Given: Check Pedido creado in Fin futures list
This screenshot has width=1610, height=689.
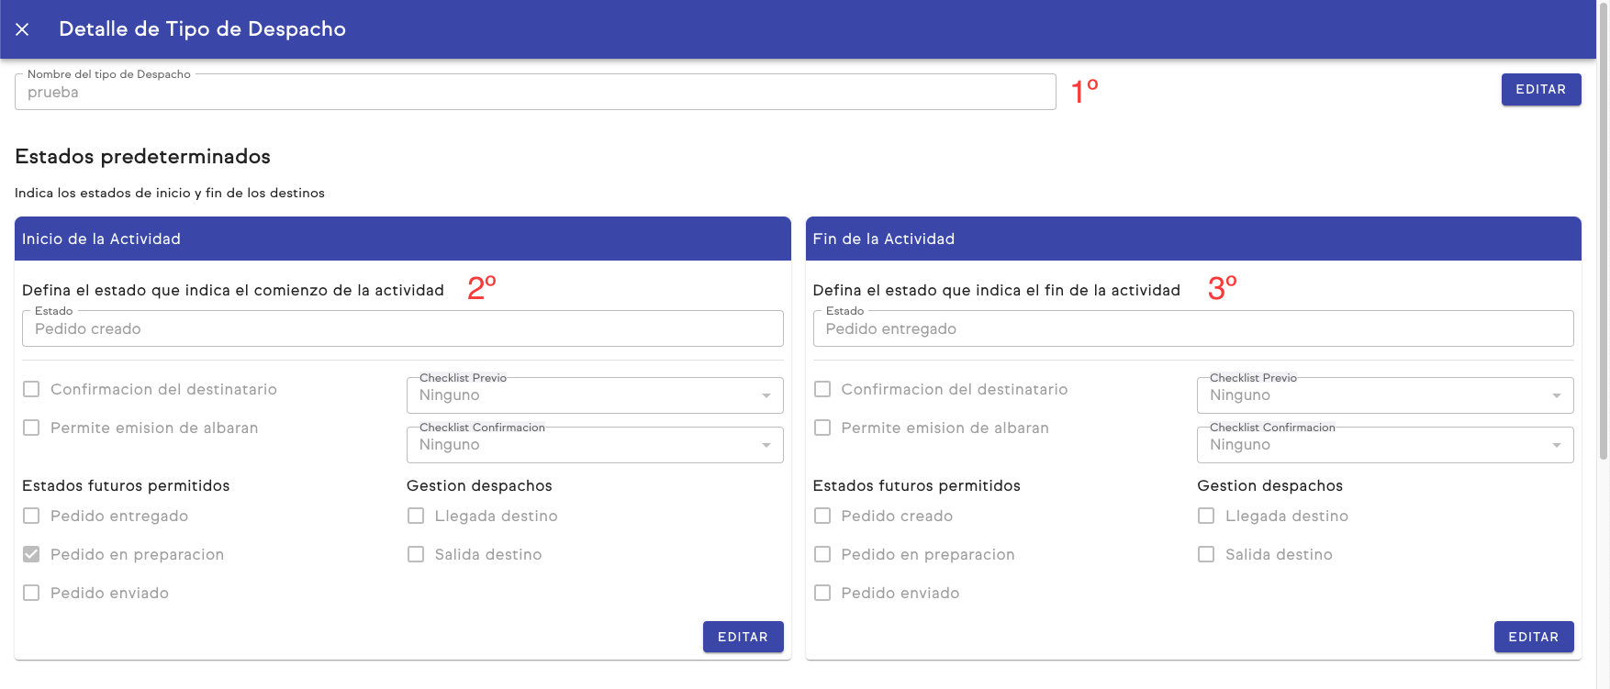Looking at the screenshot, I should (822, 516).
